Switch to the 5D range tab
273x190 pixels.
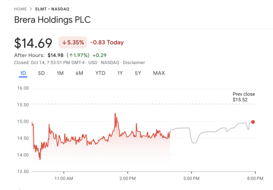pos(41,73)
